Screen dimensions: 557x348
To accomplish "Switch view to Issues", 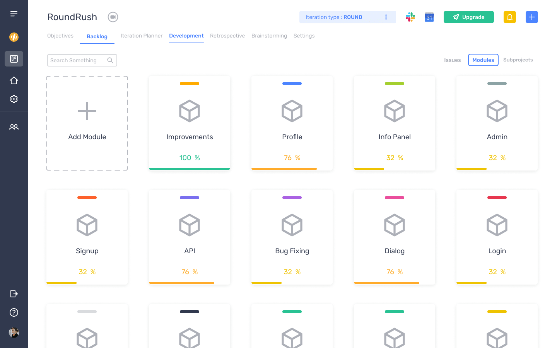I will click(453, 60).
